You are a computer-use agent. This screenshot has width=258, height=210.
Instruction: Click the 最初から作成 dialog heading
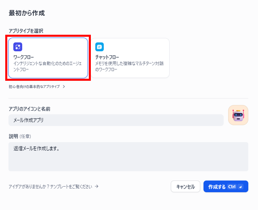(x=27, y=13)
